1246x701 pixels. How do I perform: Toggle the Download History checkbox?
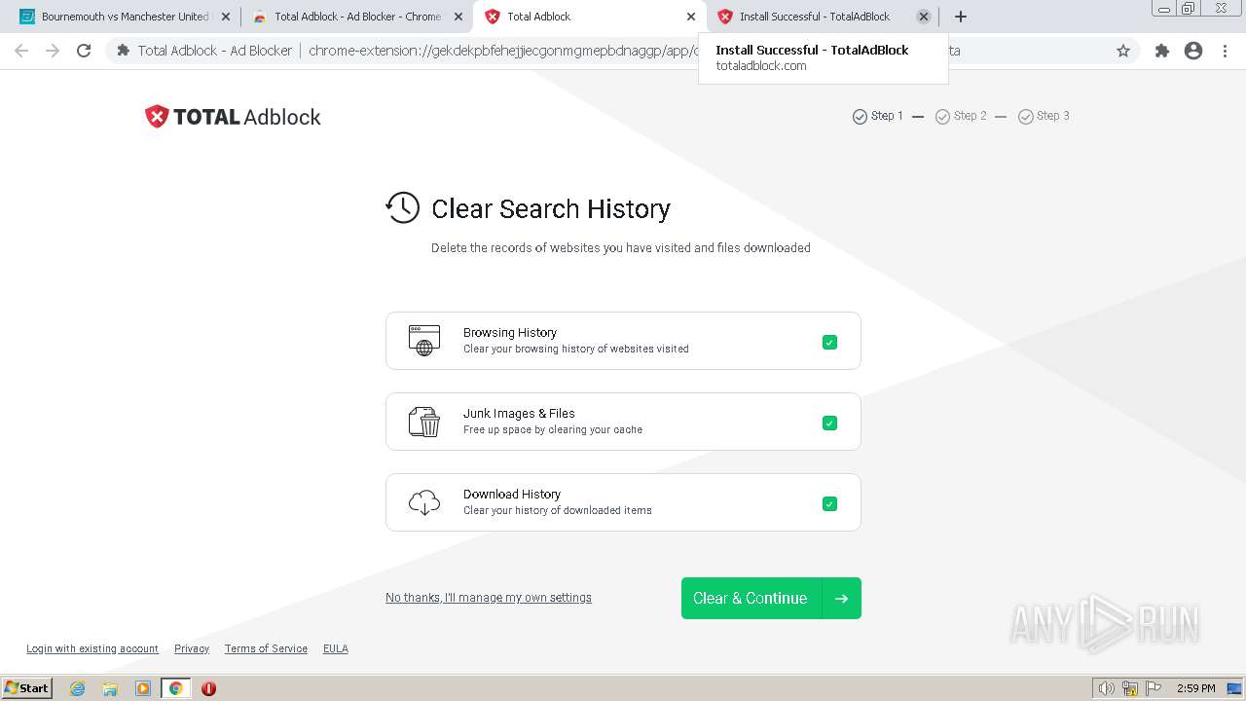[829, 503]
